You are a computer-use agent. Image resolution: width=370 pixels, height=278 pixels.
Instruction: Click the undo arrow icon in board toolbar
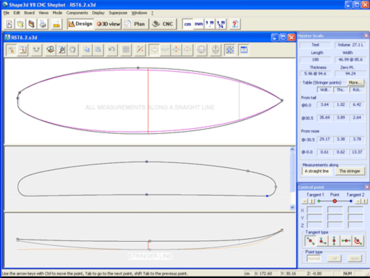pos(111,49)
